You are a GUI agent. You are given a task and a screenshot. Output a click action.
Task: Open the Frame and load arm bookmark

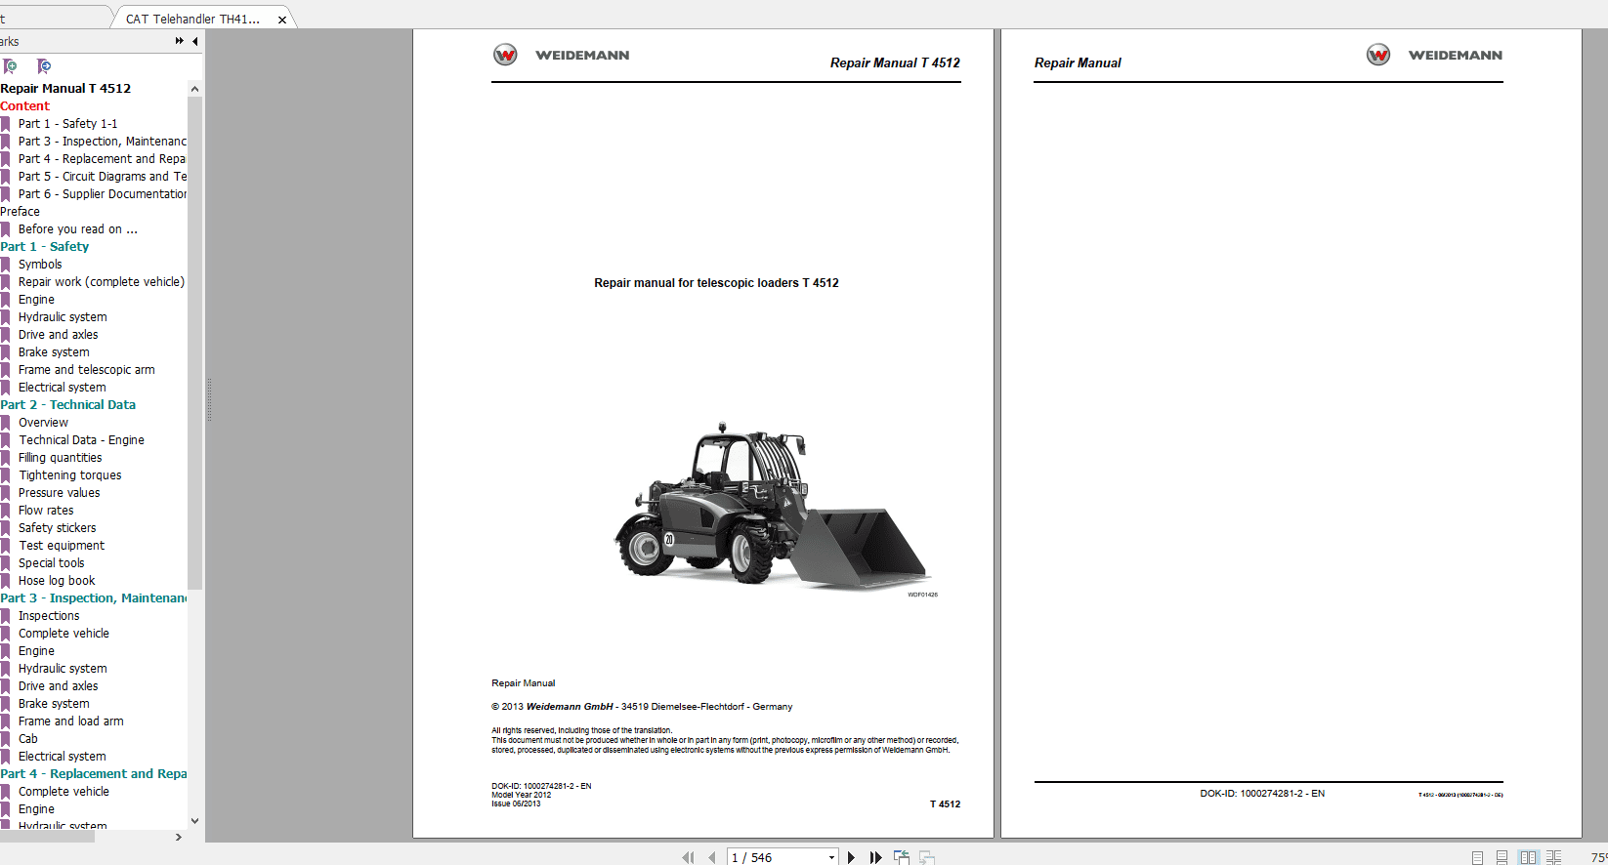(70, 721)
